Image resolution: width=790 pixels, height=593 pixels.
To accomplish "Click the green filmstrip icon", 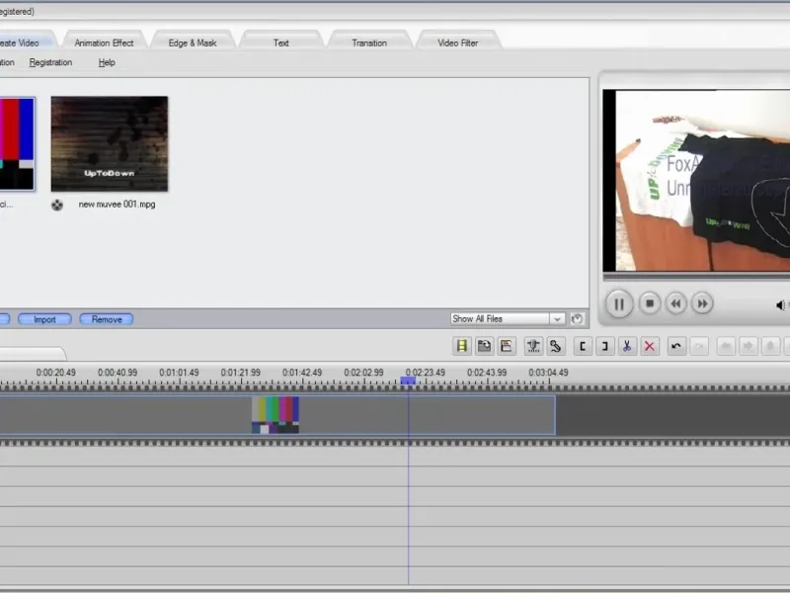I will tap(461, 346).
